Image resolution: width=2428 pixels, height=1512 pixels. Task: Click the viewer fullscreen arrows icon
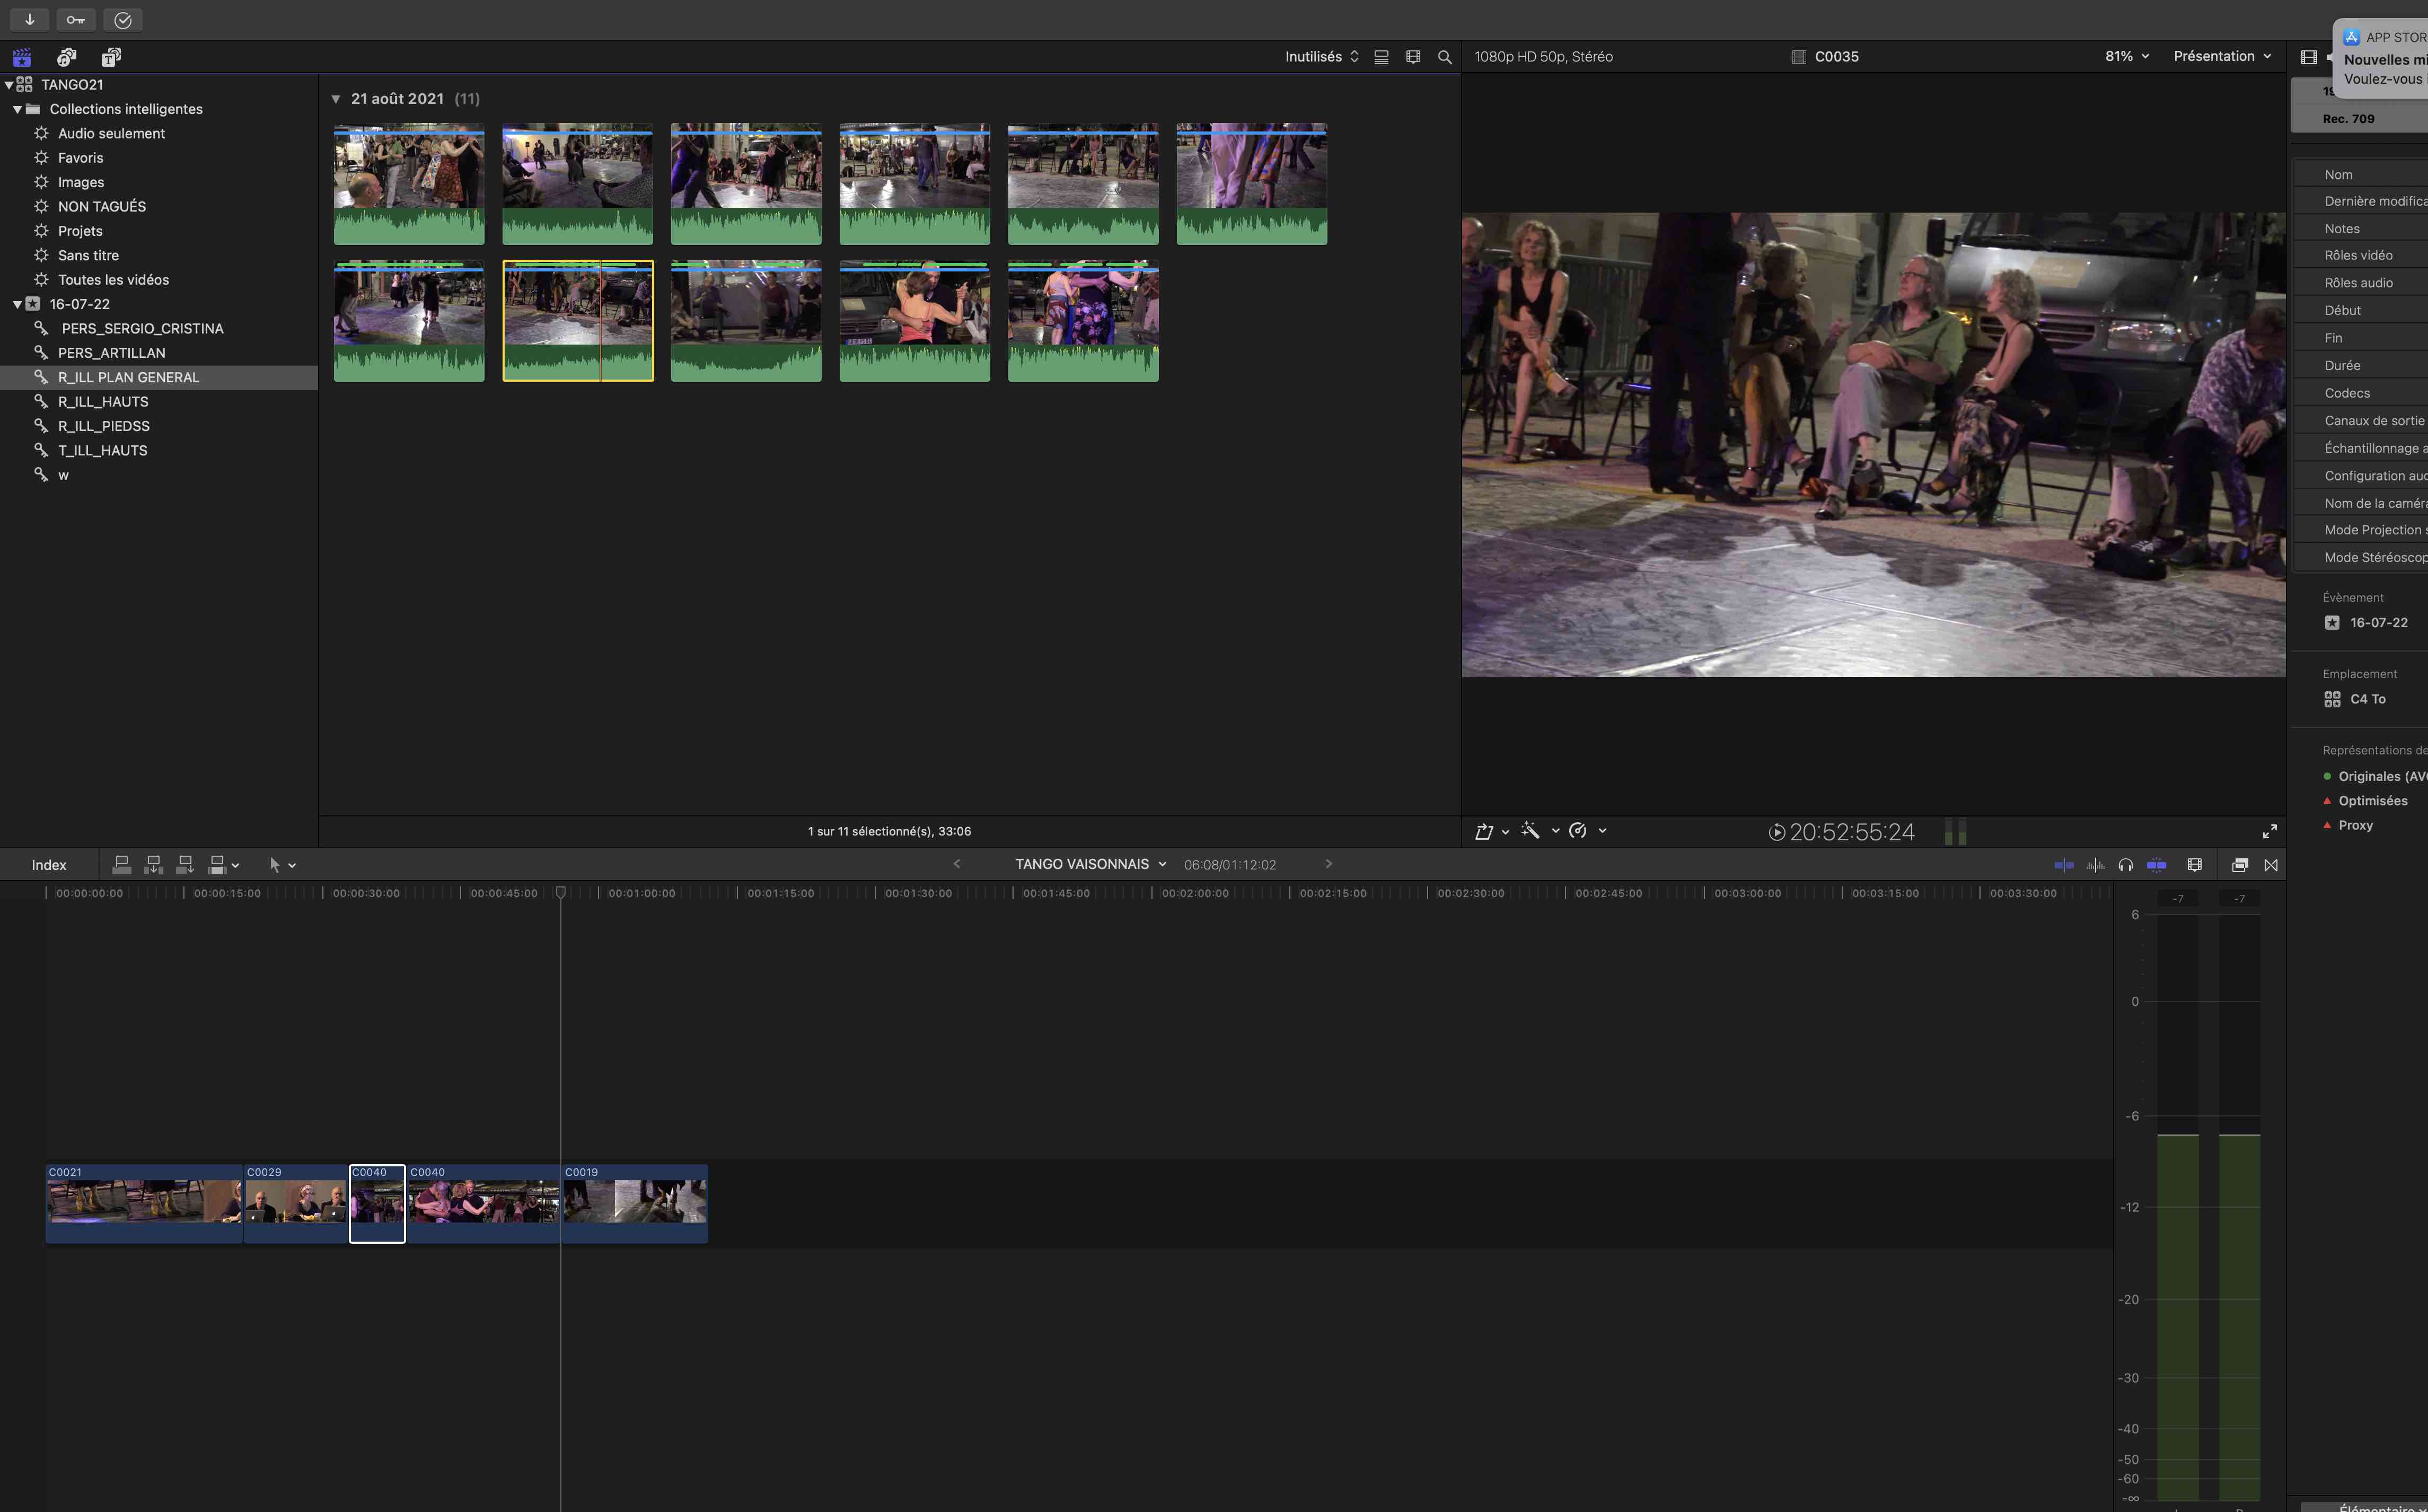tap(2269, 831)
